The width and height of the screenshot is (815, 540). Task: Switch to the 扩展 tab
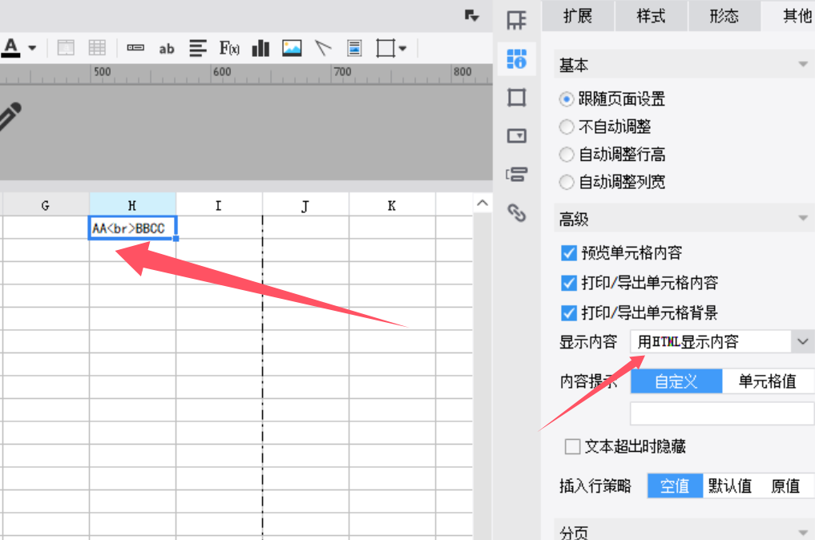point(577,16)
